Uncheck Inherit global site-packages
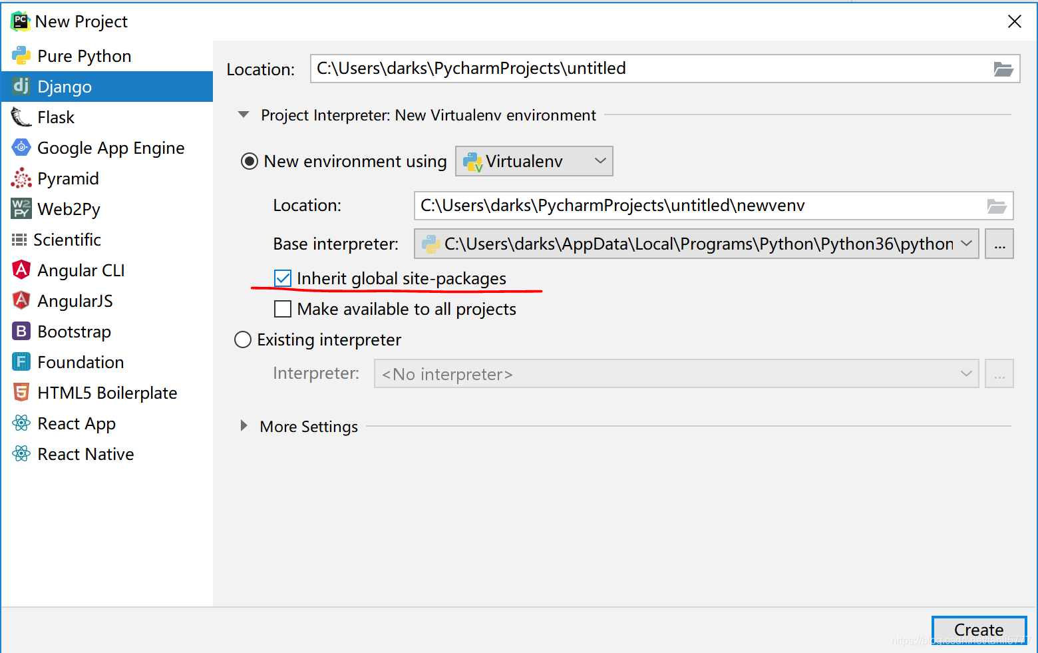This screenshot has width=1038, height=653. 283,278
